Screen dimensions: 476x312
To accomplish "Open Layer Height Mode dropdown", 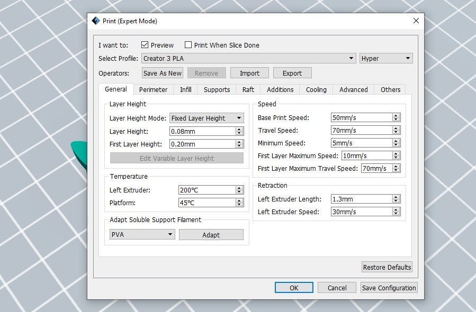I will click(x=206, y=118).
